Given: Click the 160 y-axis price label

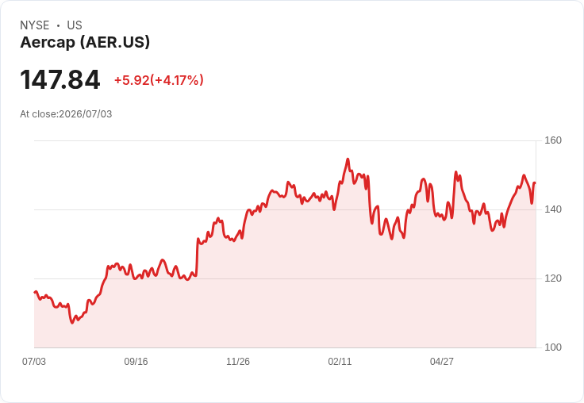Looking at the screenshot, I should 553,140.
